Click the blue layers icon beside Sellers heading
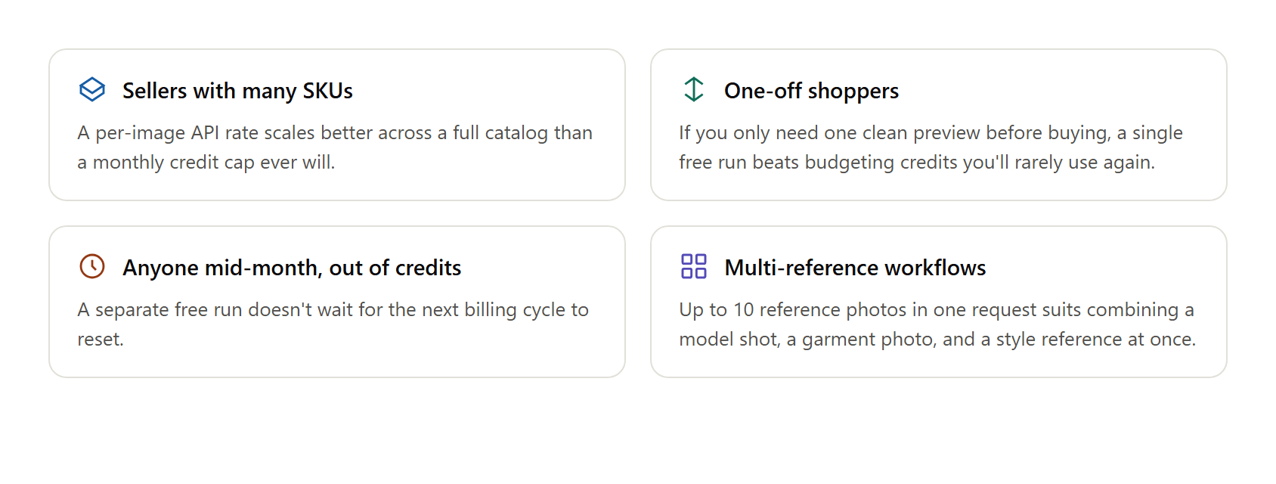This screenshot has height=484, width=1276. click(x=92, y=89)
